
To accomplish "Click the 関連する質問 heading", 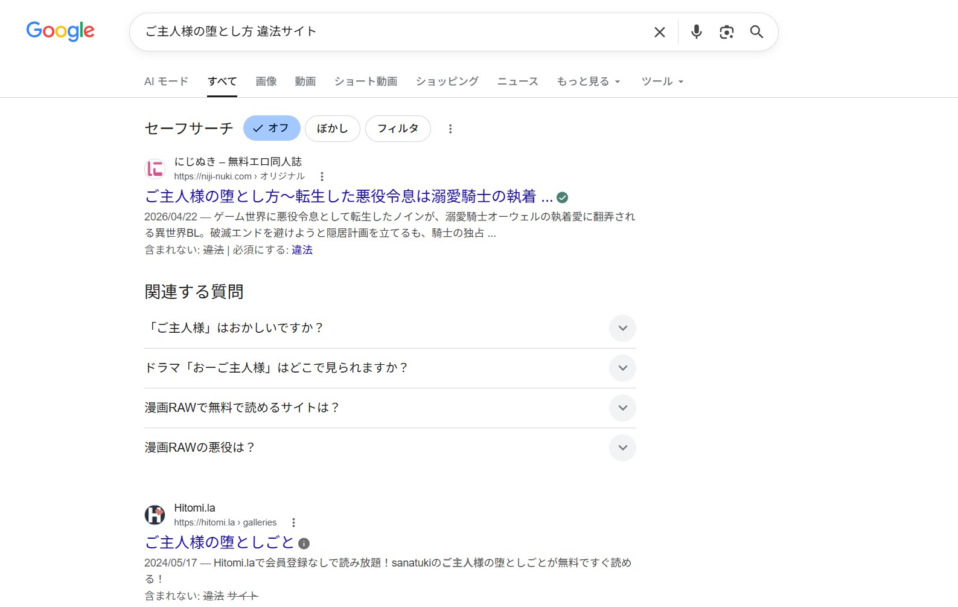I will pyautogui.click(x=194, y=292).
